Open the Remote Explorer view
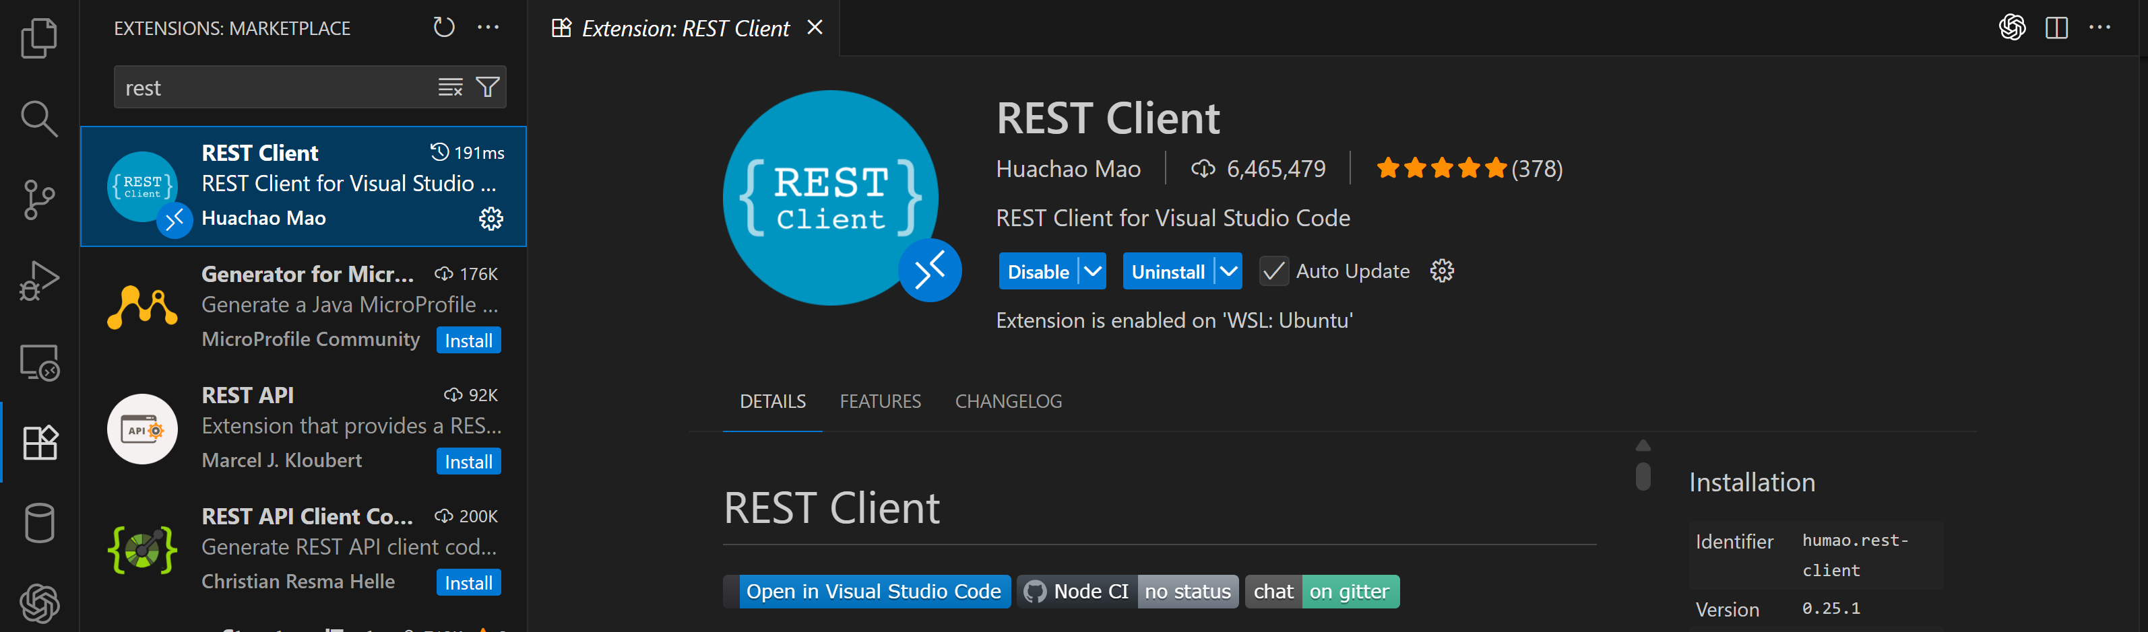The height and width of the screenshot is (632, 2148). click(x=38, y=362)
